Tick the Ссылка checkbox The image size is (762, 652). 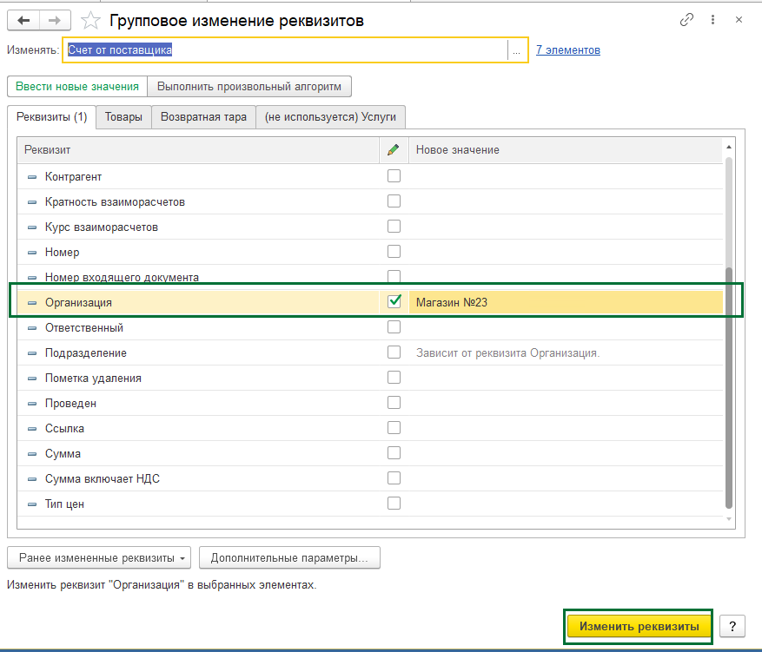[x=394, y=428]
